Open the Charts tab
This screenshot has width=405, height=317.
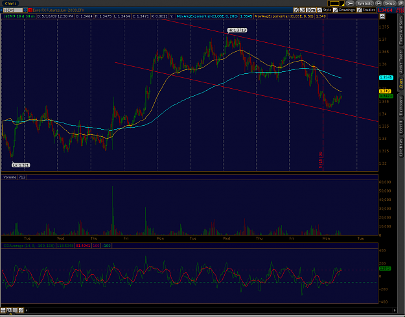coord(10,3)
